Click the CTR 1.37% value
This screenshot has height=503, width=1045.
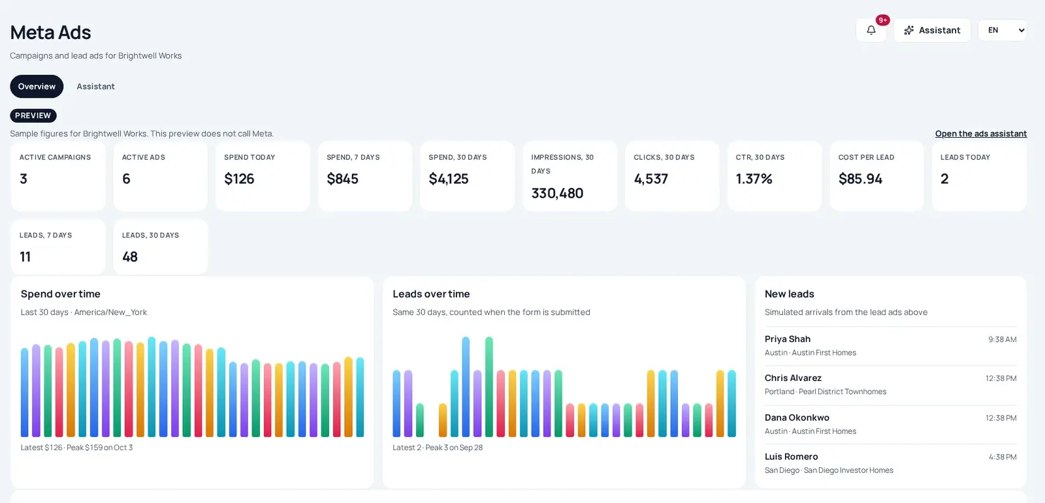pyautogui.click(x=754, y=179)
